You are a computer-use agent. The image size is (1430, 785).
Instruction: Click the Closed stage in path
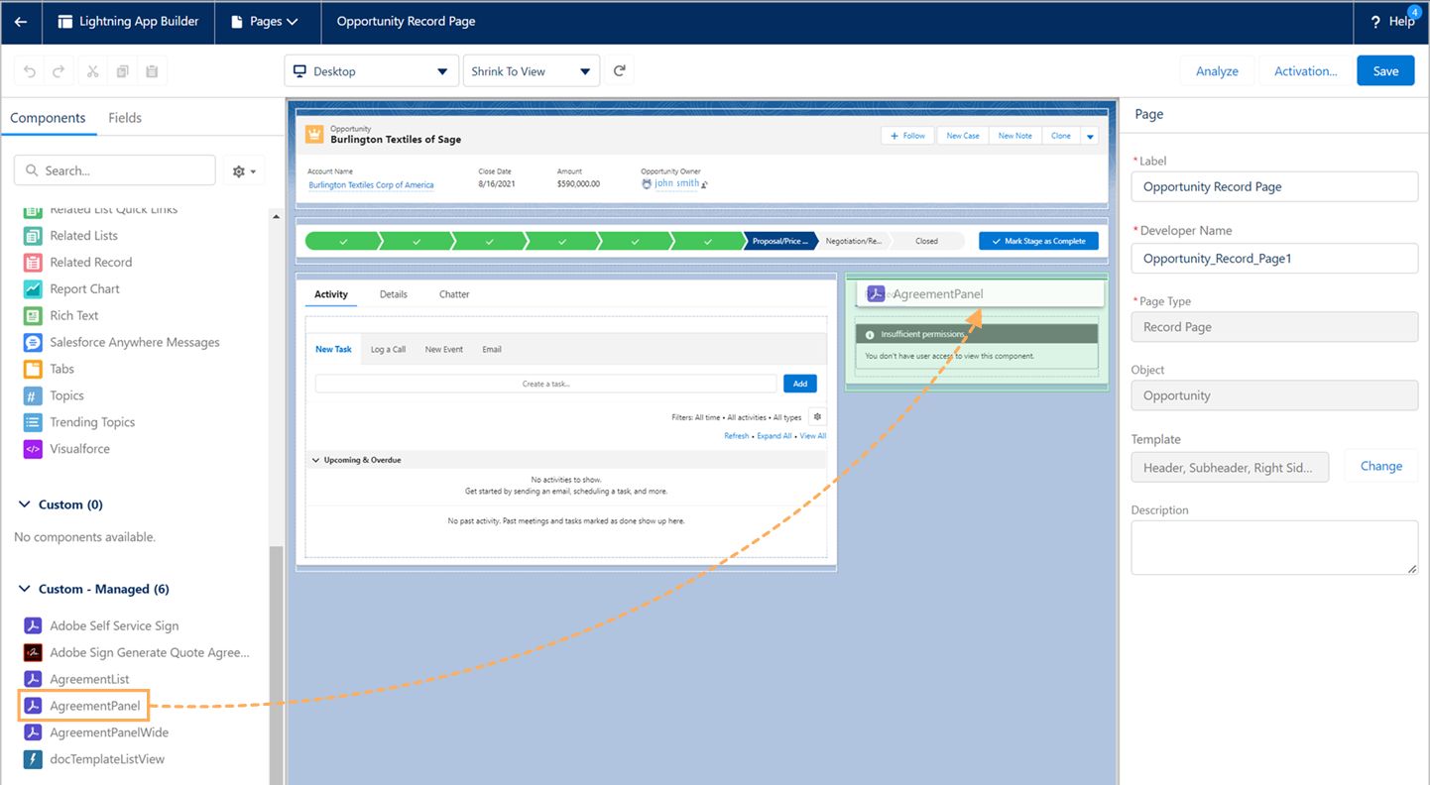[927, 241]
